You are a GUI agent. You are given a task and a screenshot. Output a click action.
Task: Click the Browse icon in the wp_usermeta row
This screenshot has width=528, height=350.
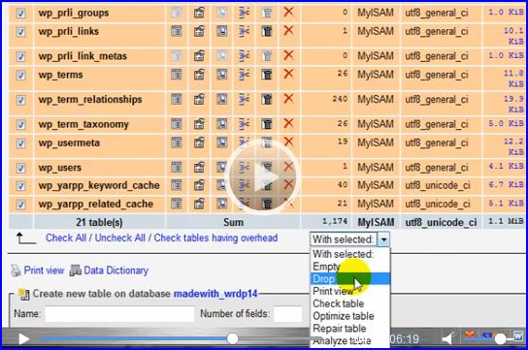pyautogui.click(x=177, y=143)
